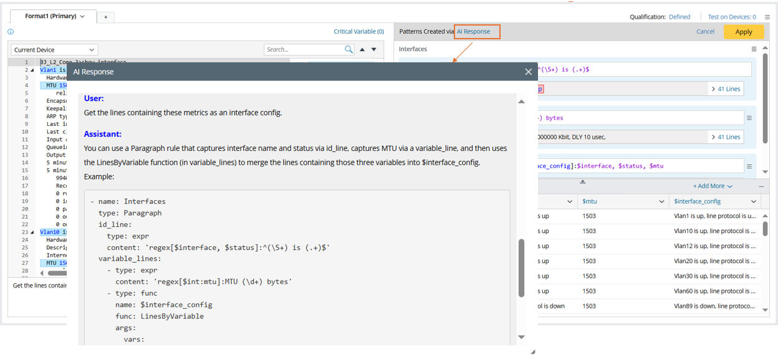Screen dimensions: 778x359
Task: Toggle the results panel collapse arrow
Action: (582, 182)
